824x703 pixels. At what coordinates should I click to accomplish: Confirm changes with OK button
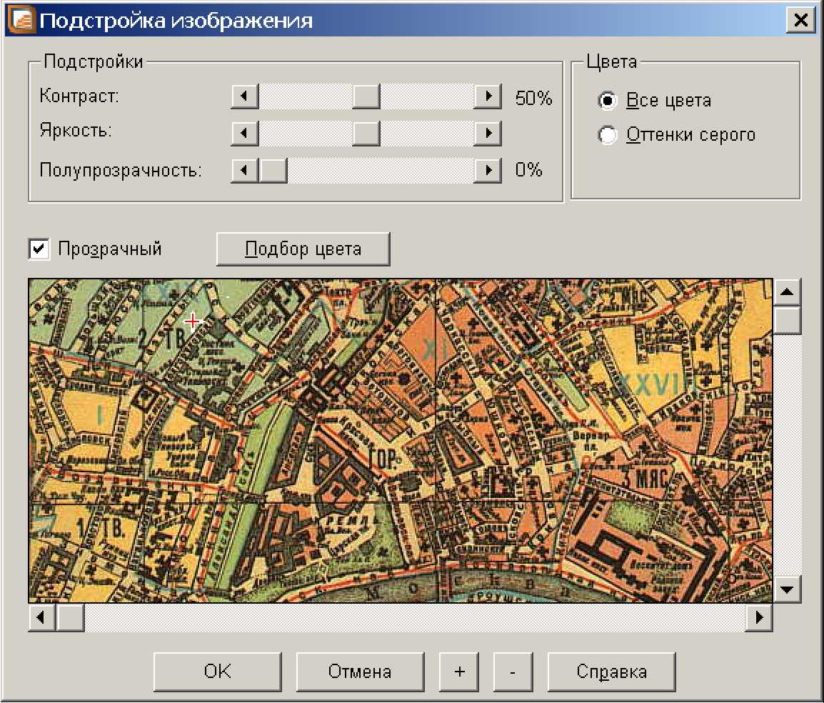tap(217, 672)
